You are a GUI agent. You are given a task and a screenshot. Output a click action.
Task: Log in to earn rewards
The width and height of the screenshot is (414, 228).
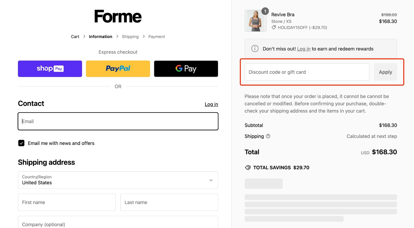(304, 49)
